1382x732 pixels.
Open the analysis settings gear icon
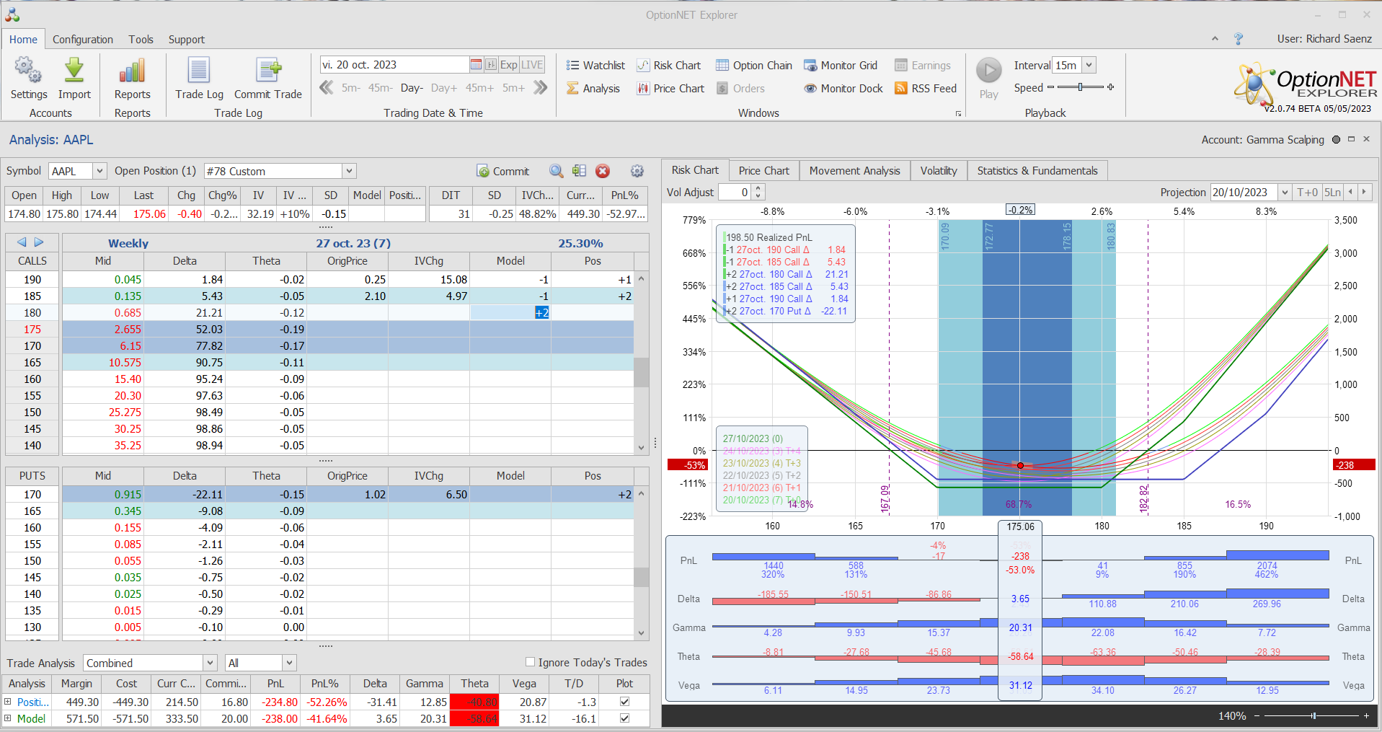[x=637, y=171]
